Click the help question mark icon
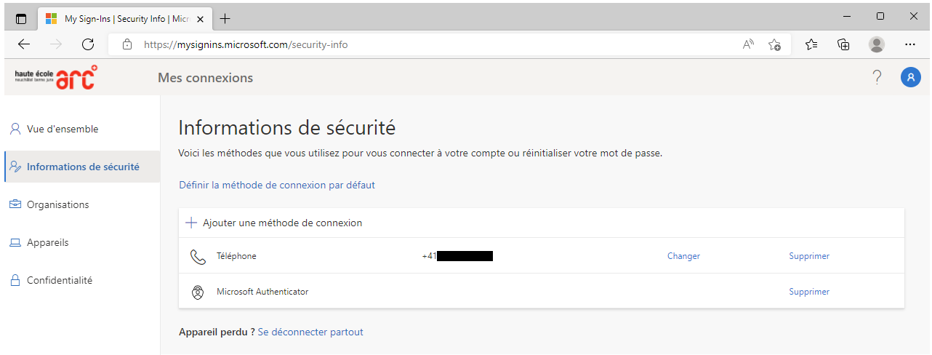This screenshot has width=932, height=355. point(877,77)
